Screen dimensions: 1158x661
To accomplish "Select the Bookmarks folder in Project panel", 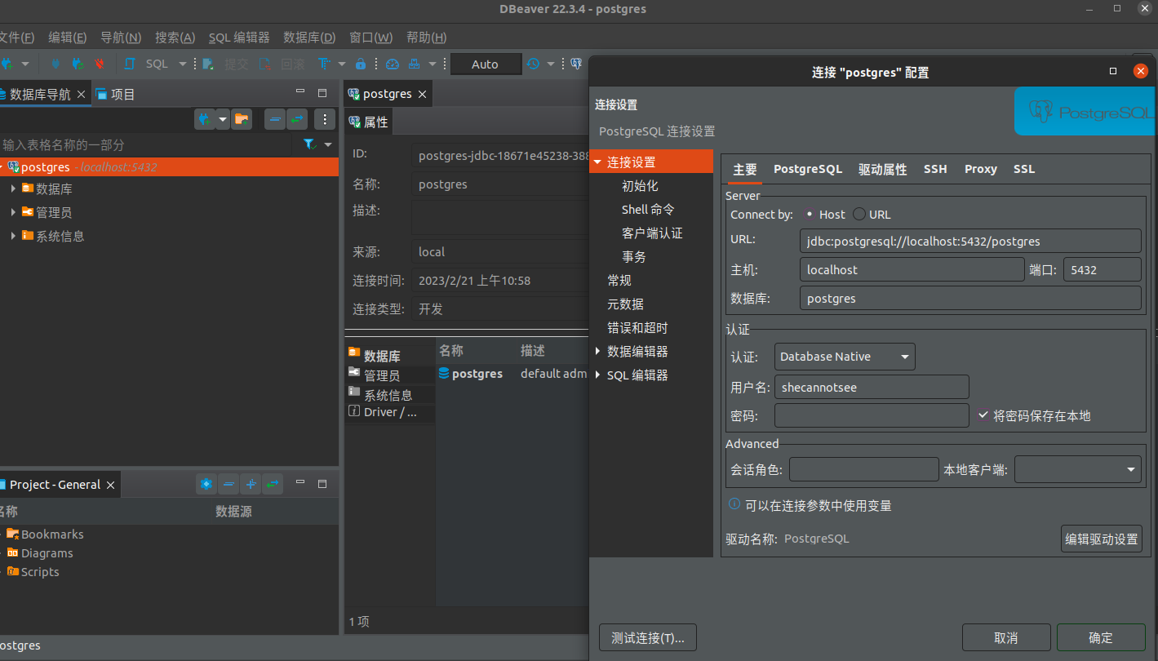I will click(45, 534).
